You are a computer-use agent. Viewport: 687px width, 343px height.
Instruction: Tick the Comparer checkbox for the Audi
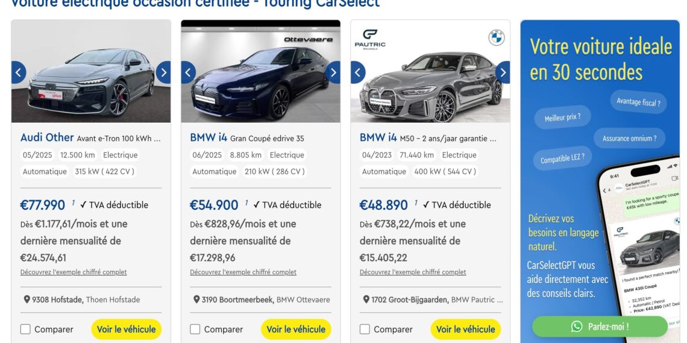(x=25, y=329)
